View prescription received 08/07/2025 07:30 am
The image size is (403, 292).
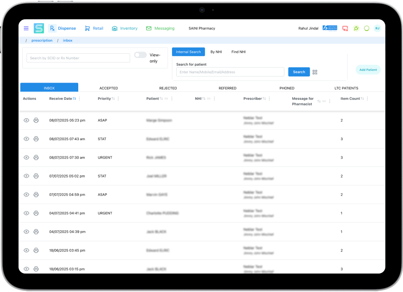point(27,157)
